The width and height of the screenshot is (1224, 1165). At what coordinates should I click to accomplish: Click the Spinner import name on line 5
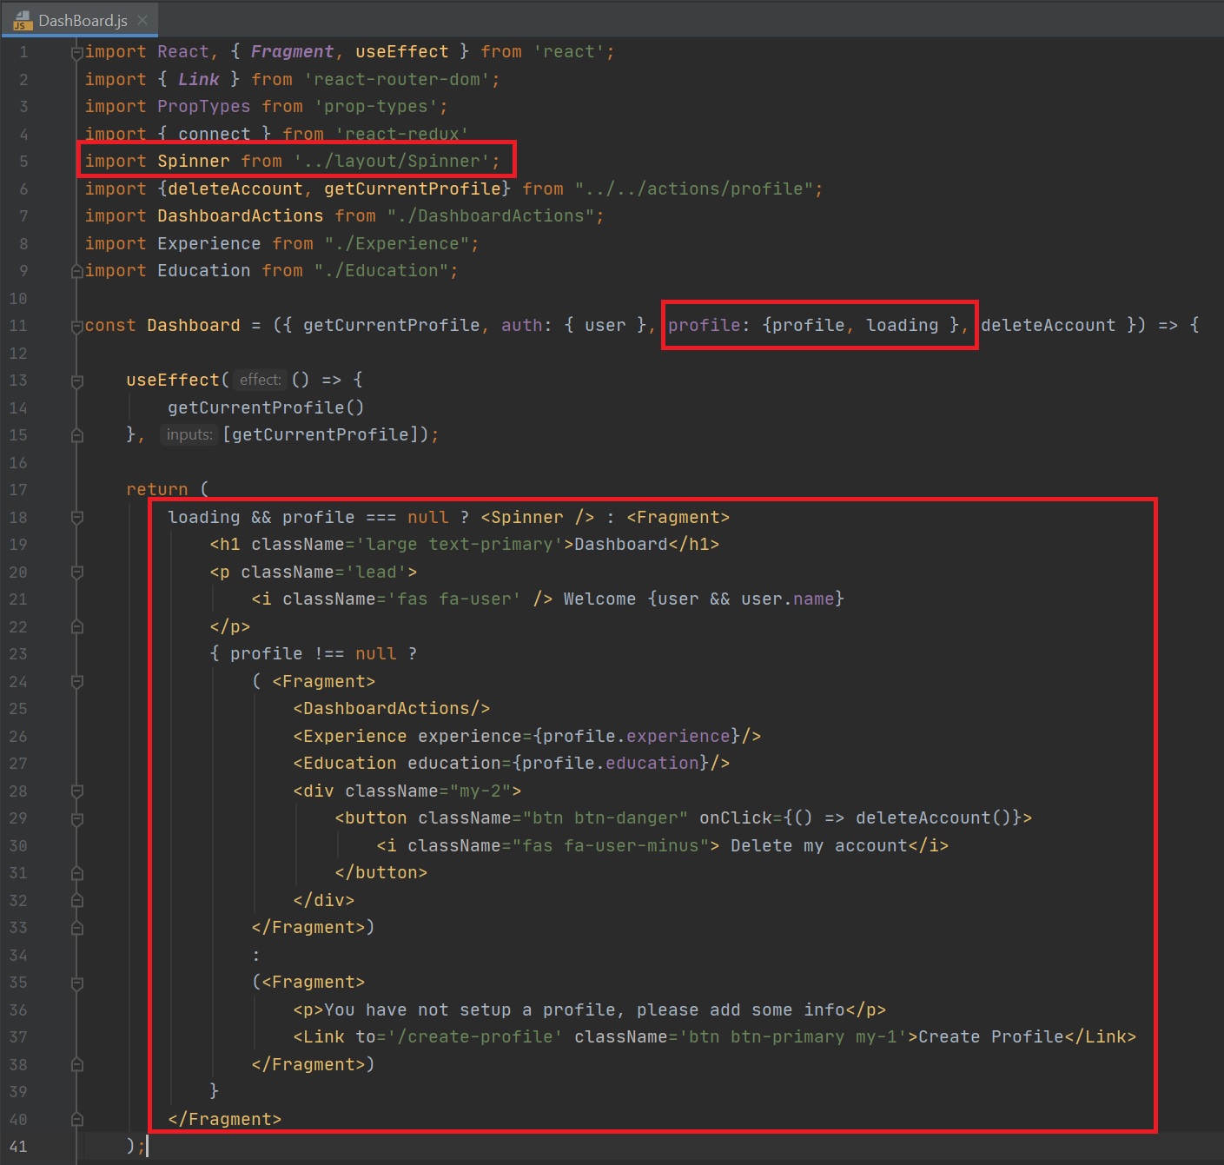193,162
